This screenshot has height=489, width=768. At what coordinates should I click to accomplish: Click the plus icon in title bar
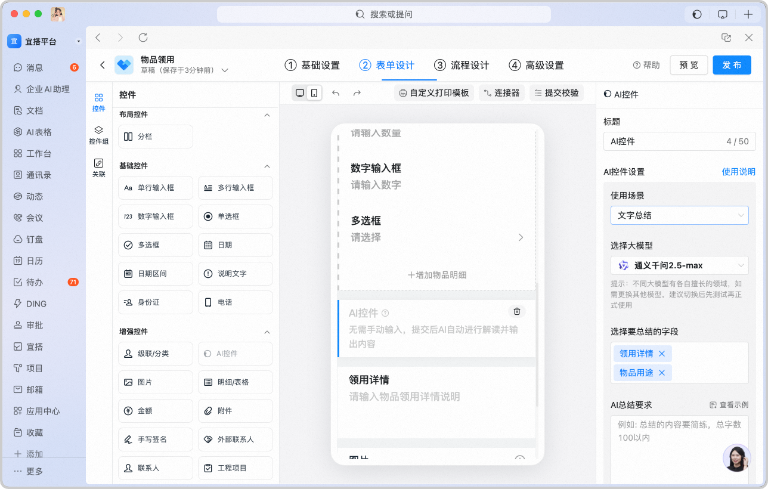click(748, 14)
